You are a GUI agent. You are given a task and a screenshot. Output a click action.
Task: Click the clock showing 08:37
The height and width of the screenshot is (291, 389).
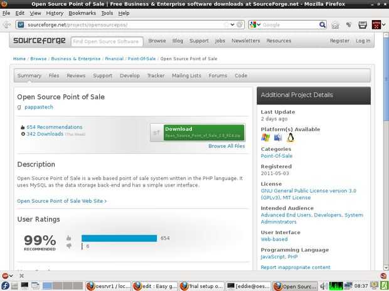[361, 286]
